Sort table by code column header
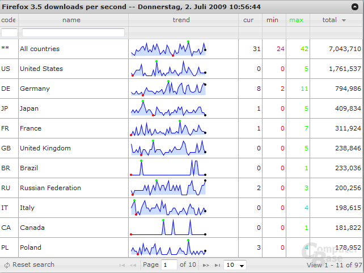 9,20
